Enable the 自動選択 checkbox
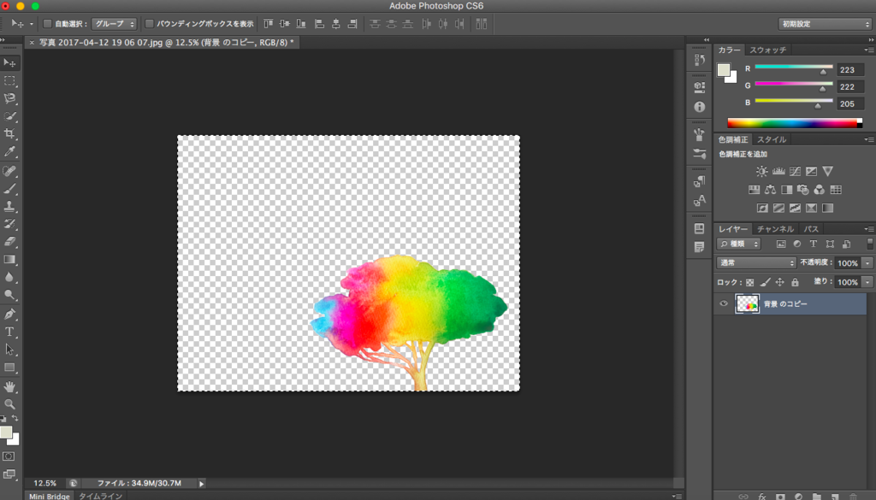The width and height of the screenshot is (876, 500). tap(48, 23)
